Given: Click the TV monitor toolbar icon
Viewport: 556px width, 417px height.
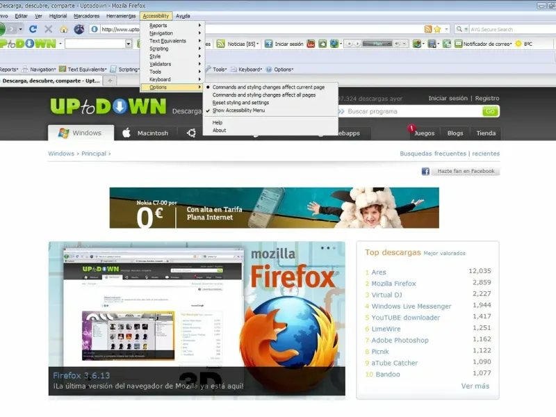Looking at the screenshot, I should 432,44.
